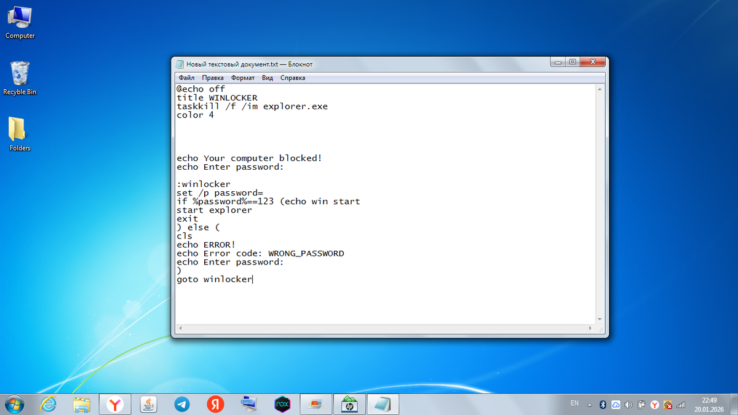
Task: Switch to the Notepad taskbar button
Action: pyautogui.click(x=382, y=404)
